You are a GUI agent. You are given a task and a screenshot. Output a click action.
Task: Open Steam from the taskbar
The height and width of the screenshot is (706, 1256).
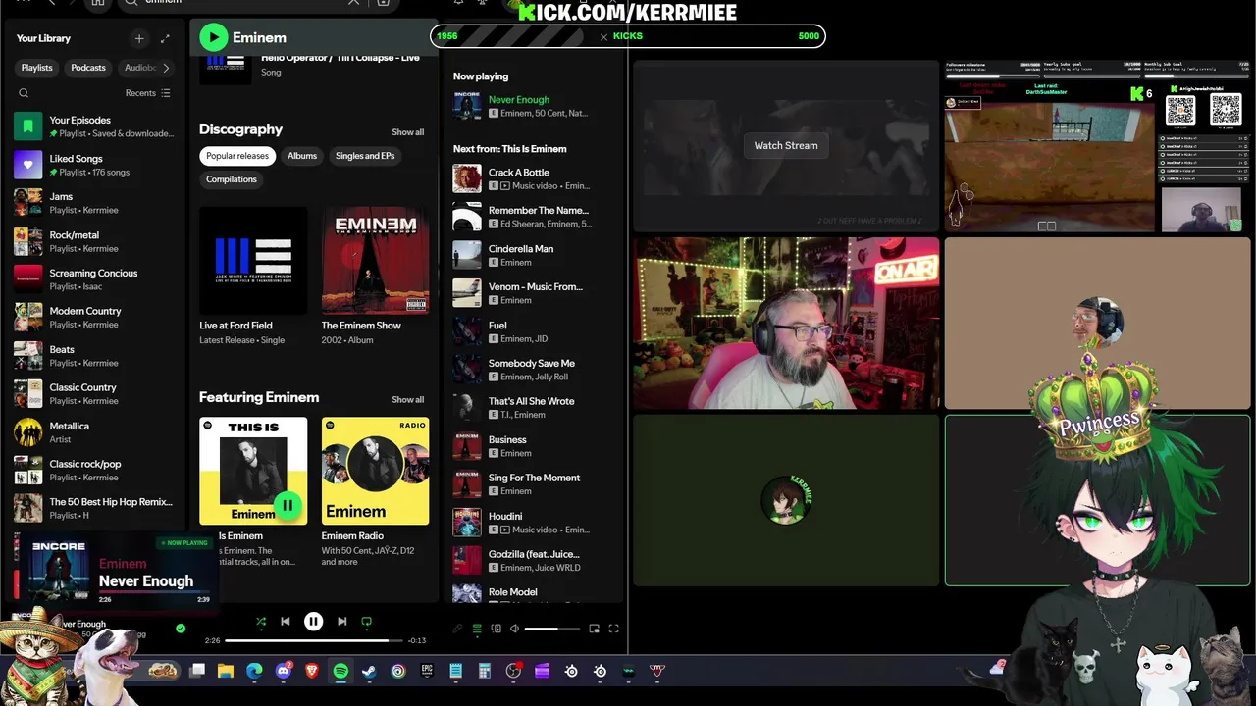pos(369,671)
